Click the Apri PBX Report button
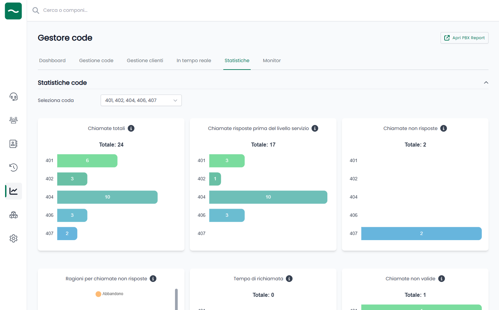The width and height of the screenshot is (499, 310). pos(464,38)
